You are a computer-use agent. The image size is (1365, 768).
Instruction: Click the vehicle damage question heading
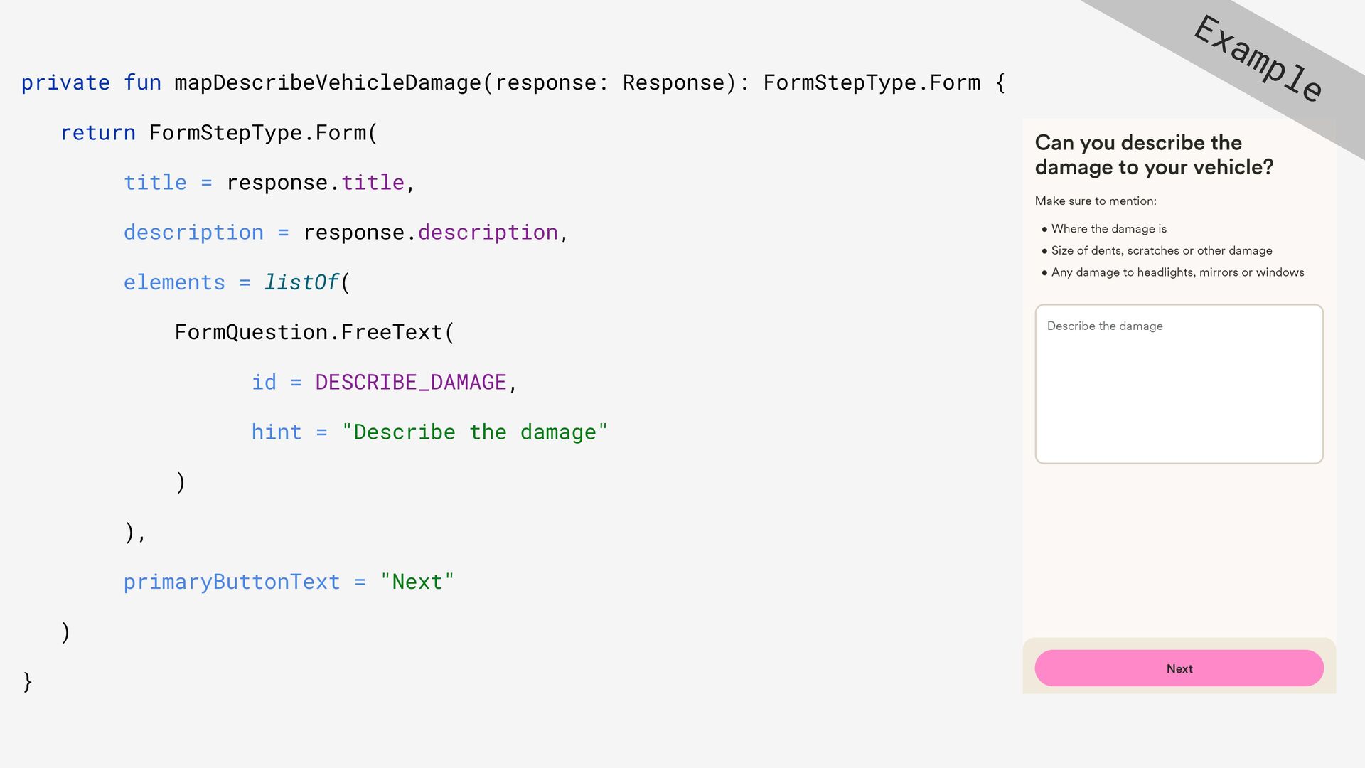pos(1153,154)
